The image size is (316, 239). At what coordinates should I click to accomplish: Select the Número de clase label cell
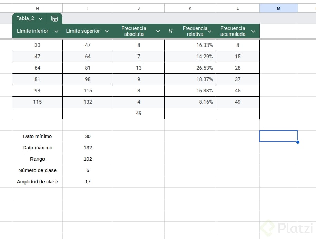pyautogui.click(x=38, y=170)
